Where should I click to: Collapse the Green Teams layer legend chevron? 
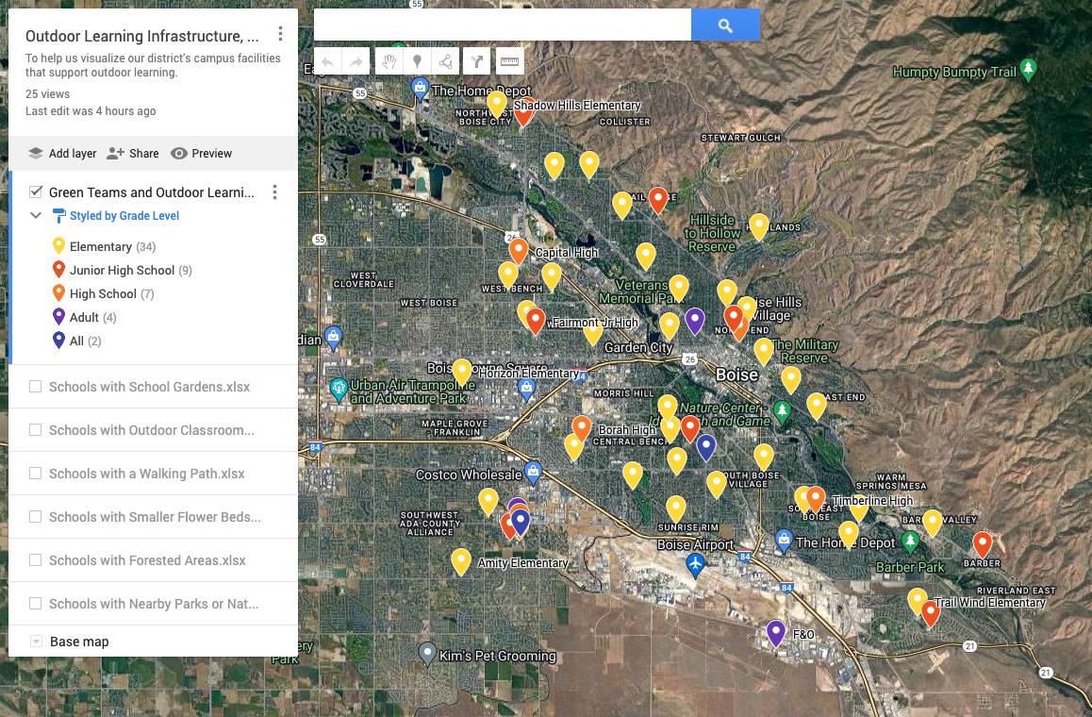[36, 216]
